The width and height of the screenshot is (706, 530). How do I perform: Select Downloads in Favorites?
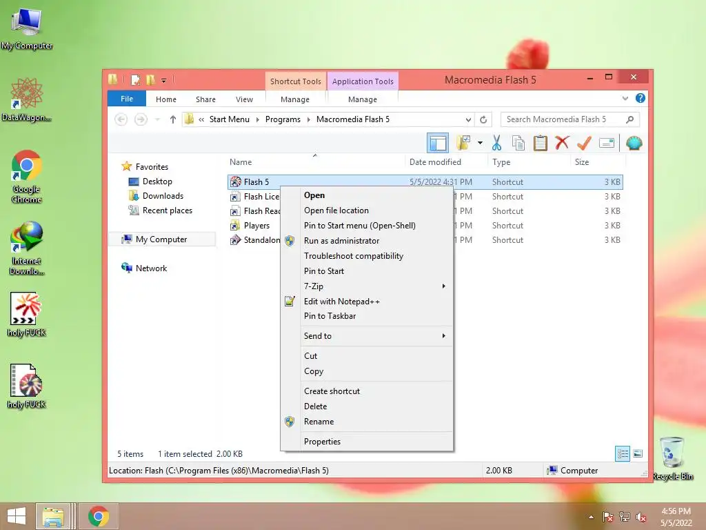pos(163,195)
